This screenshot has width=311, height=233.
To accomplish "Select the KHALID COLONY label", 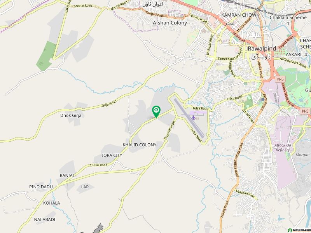I will tap(140, 145).
